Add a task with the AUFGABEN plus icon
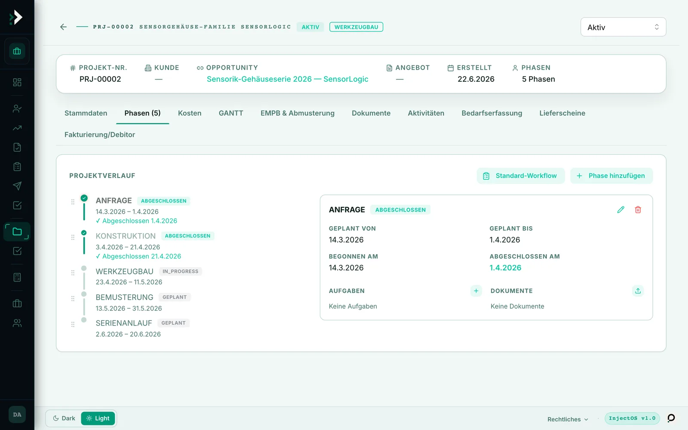The height and width of the screenshot is (430, 688). [476, 291]
